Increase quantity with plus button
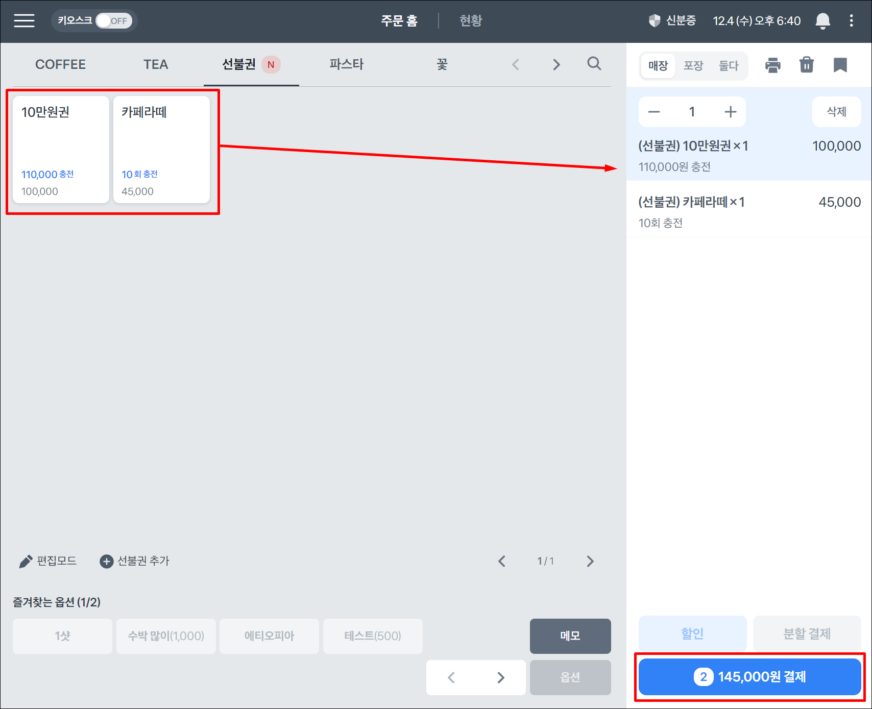Image resolution: width=872 pixels, height=709 pixels. 730,112
